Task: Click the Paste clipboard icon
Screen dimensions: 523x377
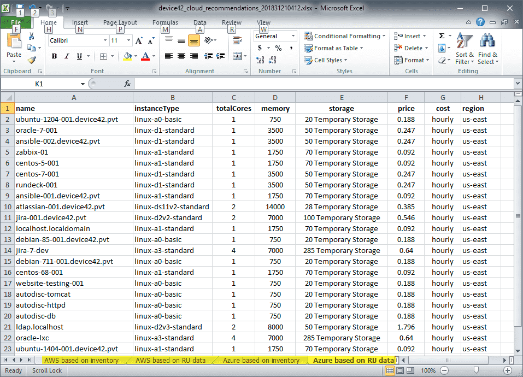Action: (14, 42)
